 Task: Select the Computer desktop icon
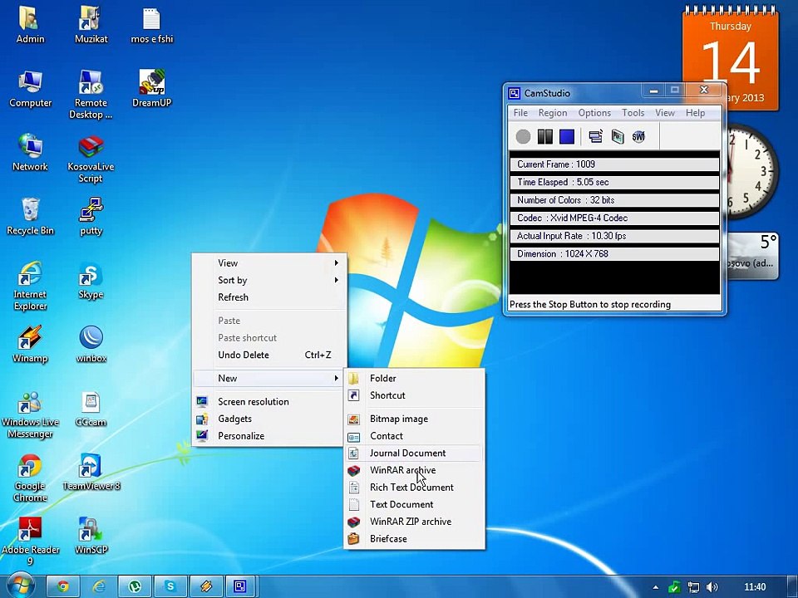coord(30,89)
